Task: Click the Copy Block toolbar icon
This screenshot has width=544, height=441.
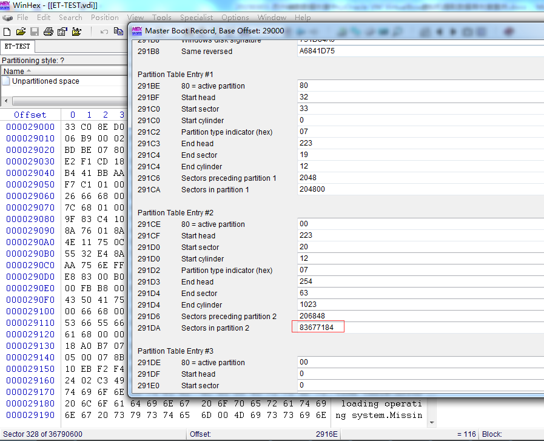Action: click(x=119, y=32)
